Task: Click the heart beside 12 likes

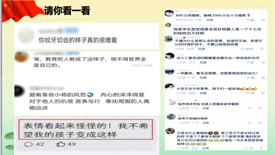Action: tap(248, 93)
